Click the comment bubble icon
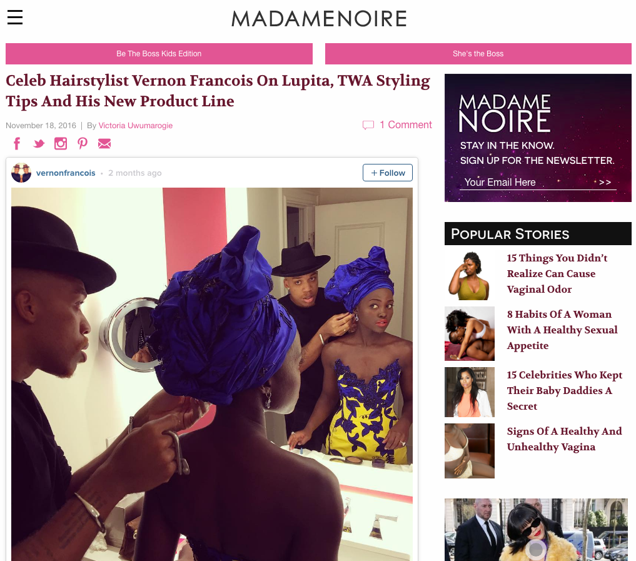Image resolution: width=636 pixels, height=561 pixels. tap(368, 125)
